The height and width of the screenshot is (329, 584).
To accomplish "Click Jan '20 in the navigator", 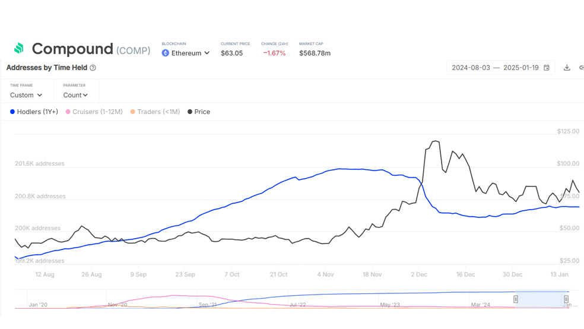I will tap(38, 305).
